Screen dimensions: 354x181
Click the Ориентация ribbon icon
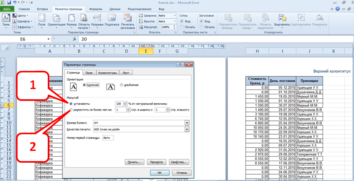click(56, 19)
